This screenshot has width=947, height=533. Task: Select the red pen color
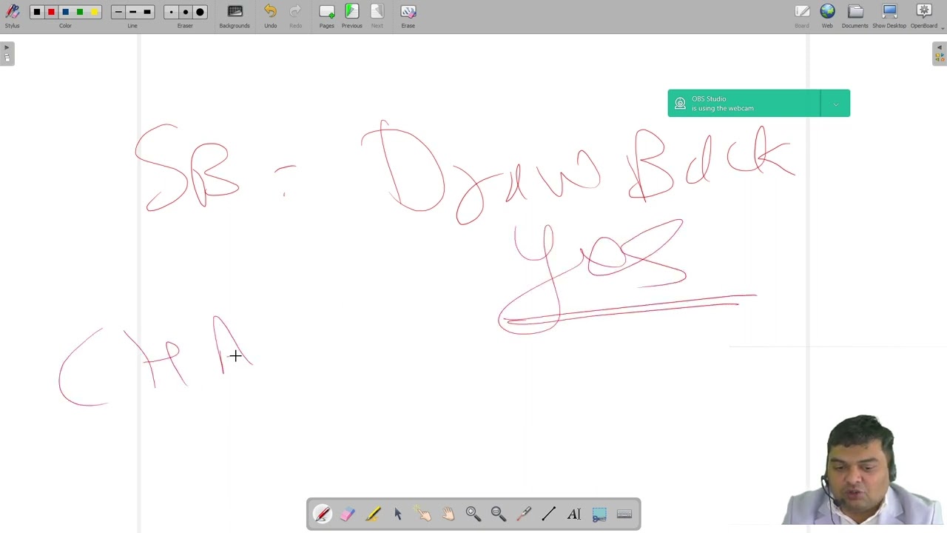51,12
